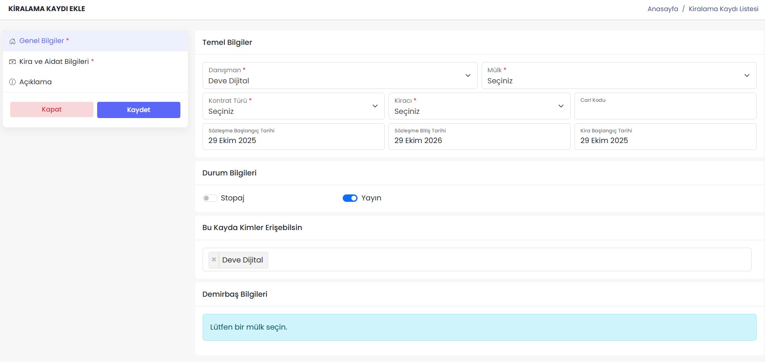765x362 pixels.
Task: Click the home icon beside Genel Bilgiler
Action: 12,41
